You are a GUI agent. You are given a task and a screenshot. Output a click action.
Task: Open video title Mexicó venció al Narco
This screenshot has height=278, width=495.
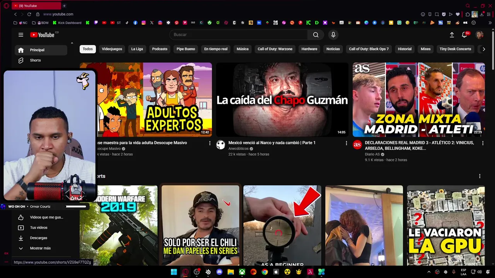pyautogui.click(x=272, y=143)
